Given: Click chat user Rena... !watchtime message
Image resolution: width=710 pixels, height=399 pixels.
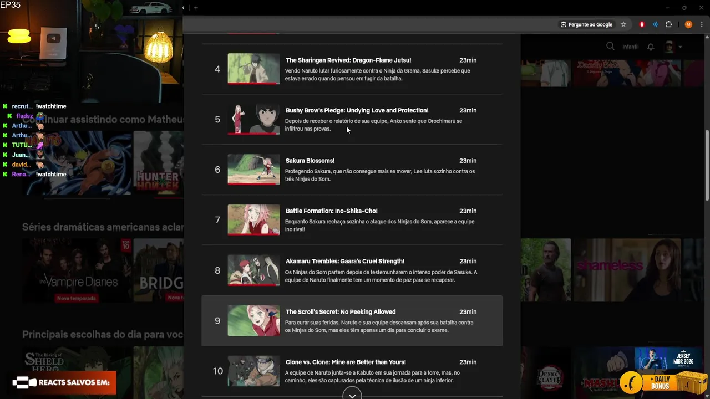Looking at the screenshot, I should click(34, 175).
